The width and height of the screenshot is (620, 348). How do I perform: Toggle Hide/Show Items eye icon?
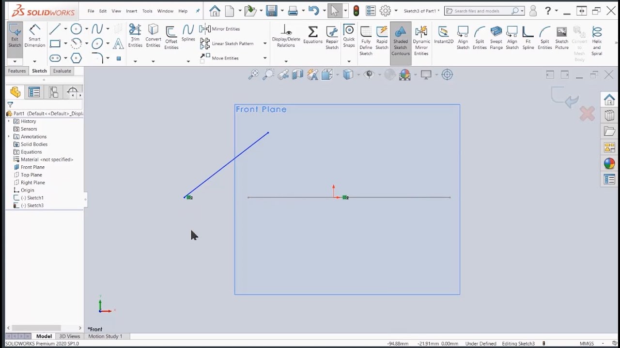tap(370, 74)
